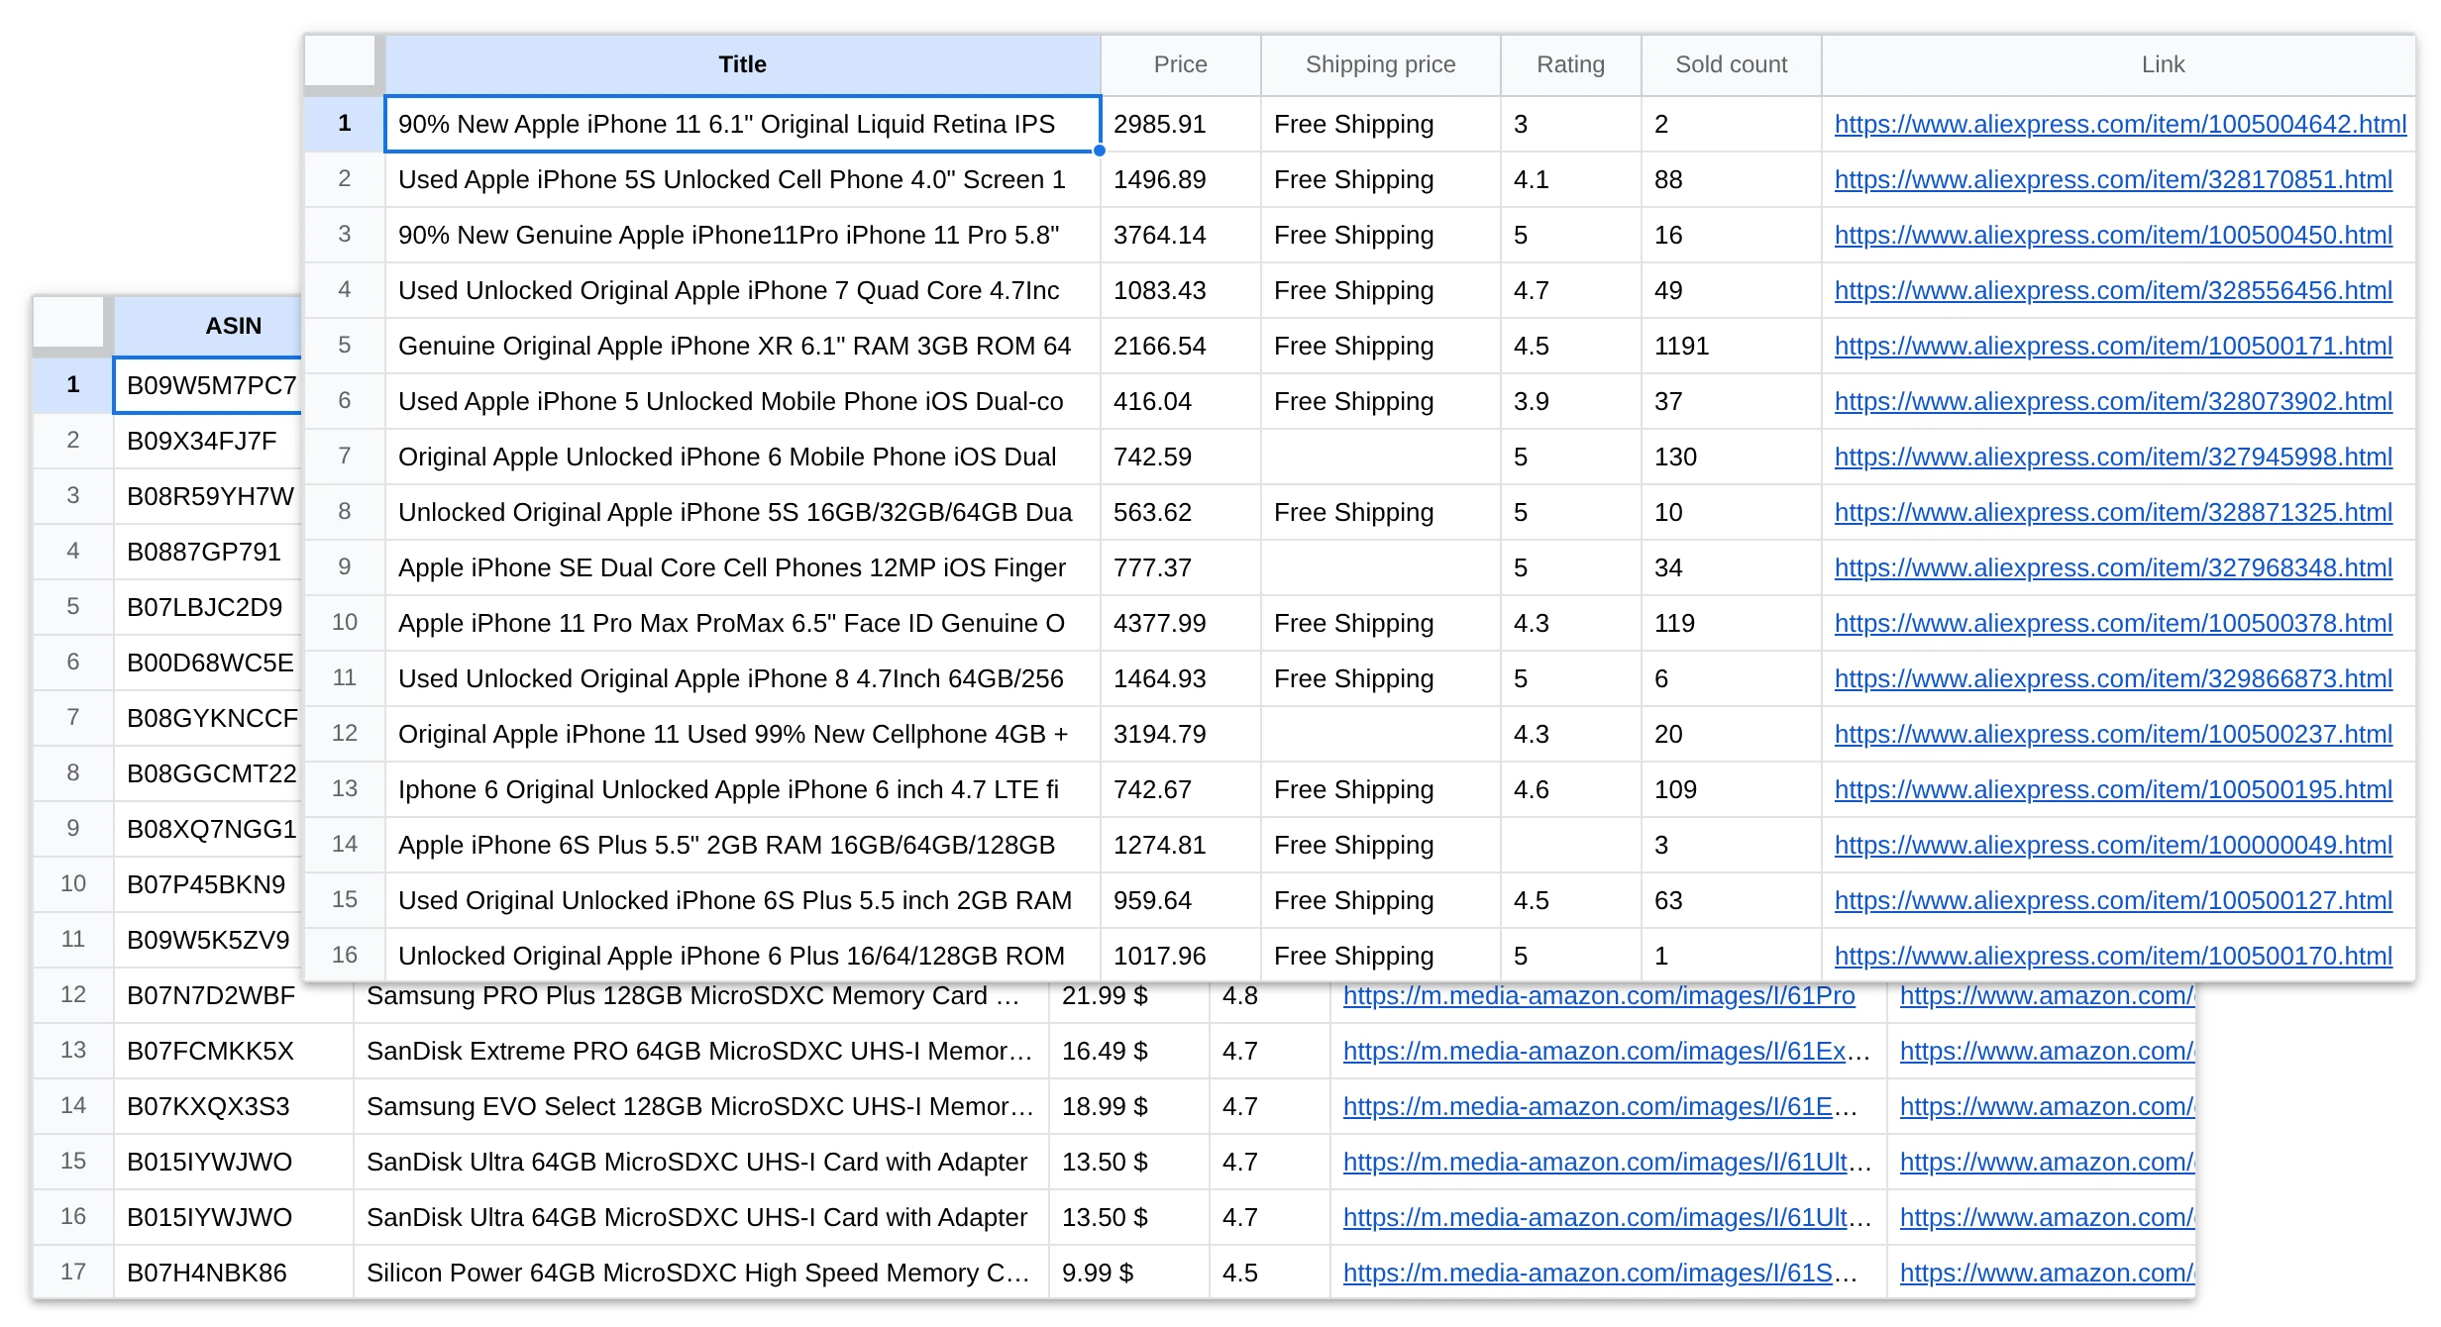Grab the fill handle on the selected Title cell
2441x1327 pixels.
(1100, 151)
